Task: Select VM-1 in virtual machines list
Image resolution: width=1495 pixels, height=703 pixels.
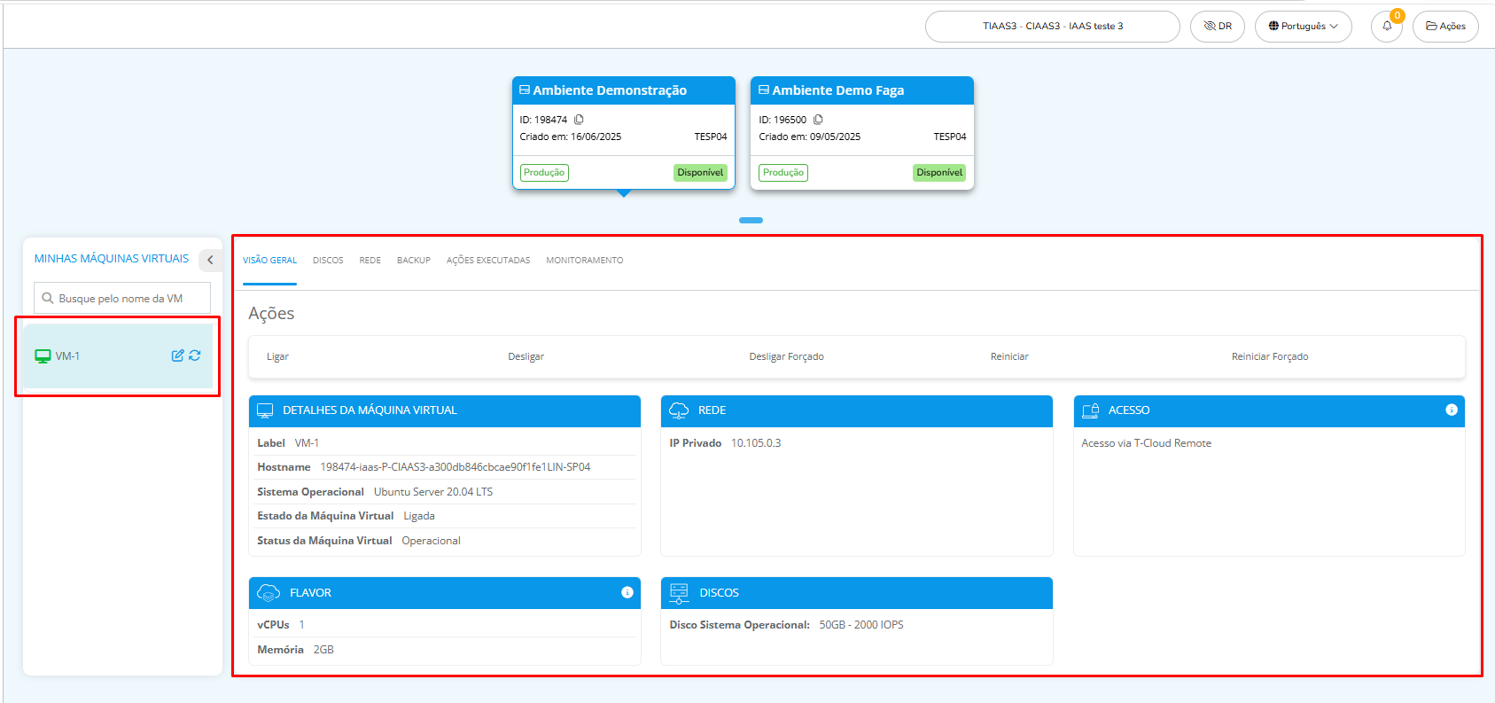Action: 118,355
